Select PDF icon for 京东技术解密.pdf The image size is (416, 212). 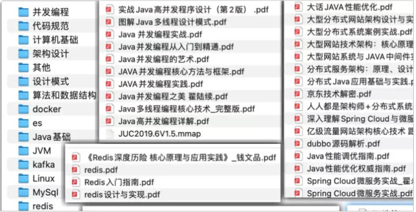click(298, 94)
